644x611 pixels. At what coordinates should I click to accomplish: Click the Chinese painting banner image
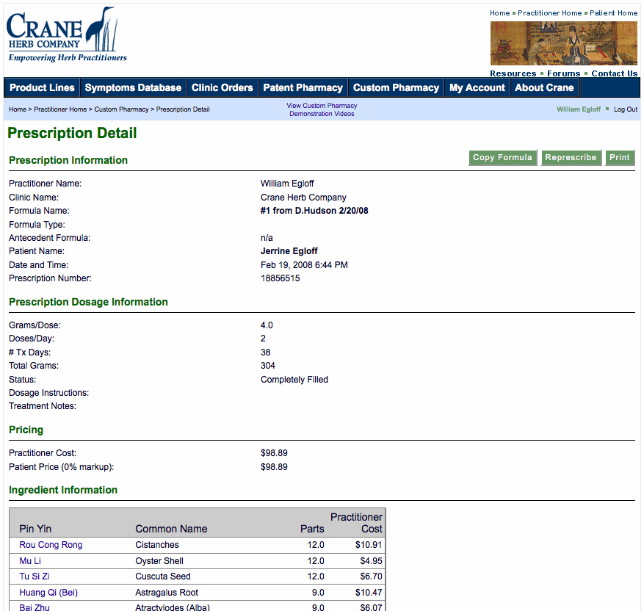click(563, 43)
